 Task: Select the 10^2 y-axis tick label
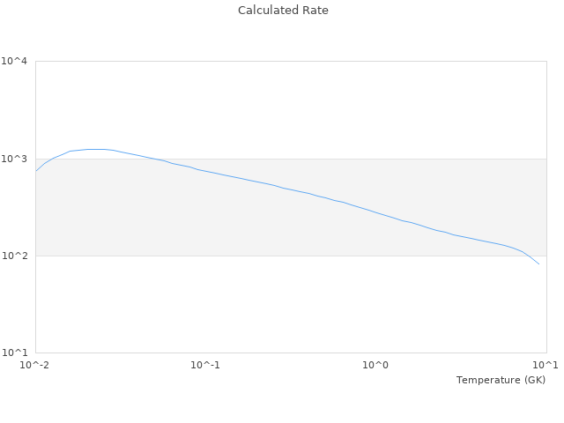tap(15, 256)
